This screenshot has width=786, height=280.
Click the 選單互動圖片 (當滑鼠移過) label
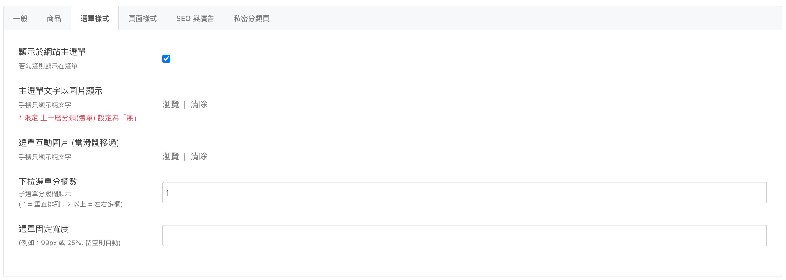point(69,143)
